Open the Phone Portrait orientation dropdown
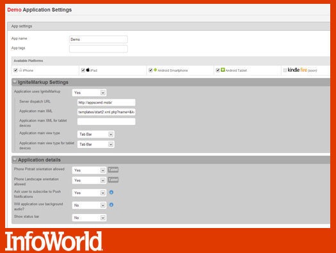This screenshot has width=336, height=253. click(89, 170)
